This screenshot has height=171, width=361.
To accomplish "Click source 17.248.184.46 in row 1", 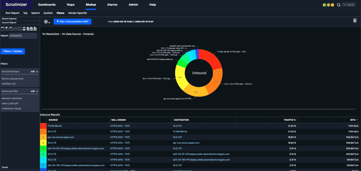I will point(55,126).
